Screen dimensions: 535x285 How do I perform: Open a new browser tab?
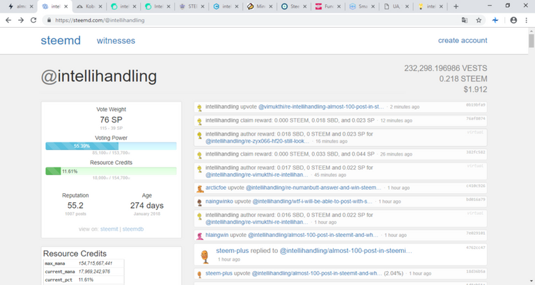pyautogui.click(x=456, y=6)
